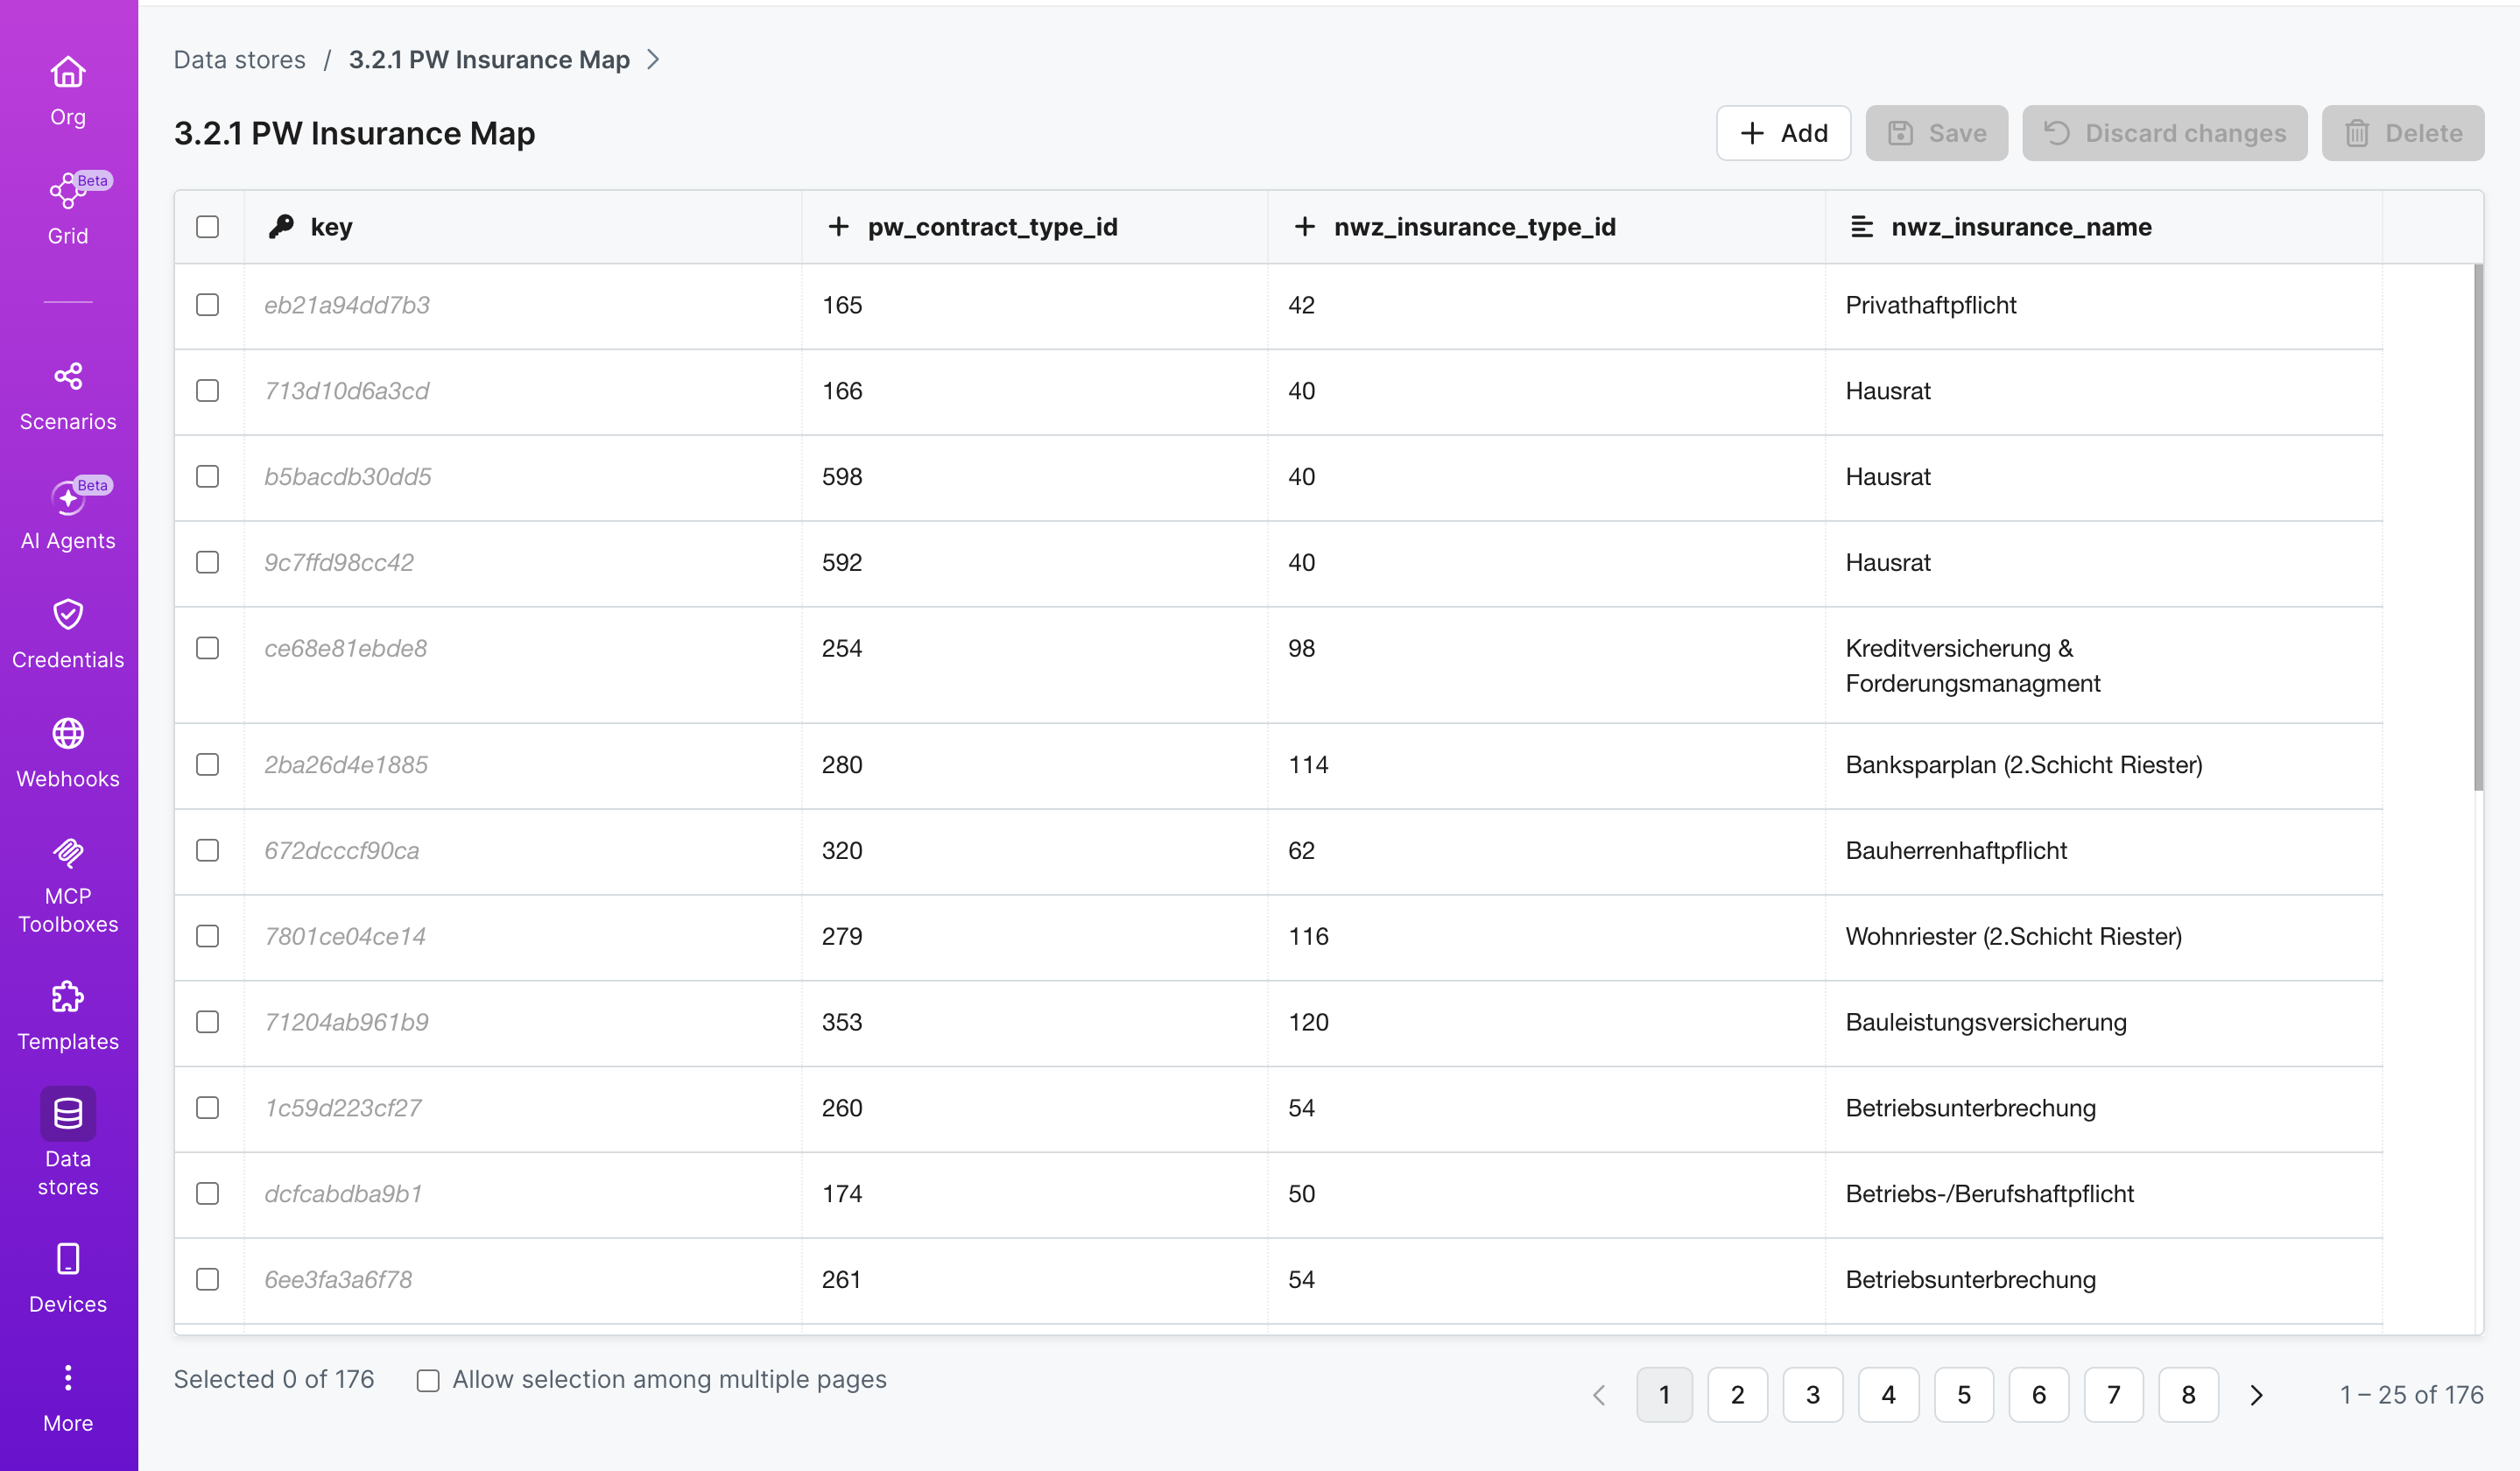Go to the previous page arrow
Image resolution: width=2520 pixels, height=1471 pixels.
(1599, 1395)
